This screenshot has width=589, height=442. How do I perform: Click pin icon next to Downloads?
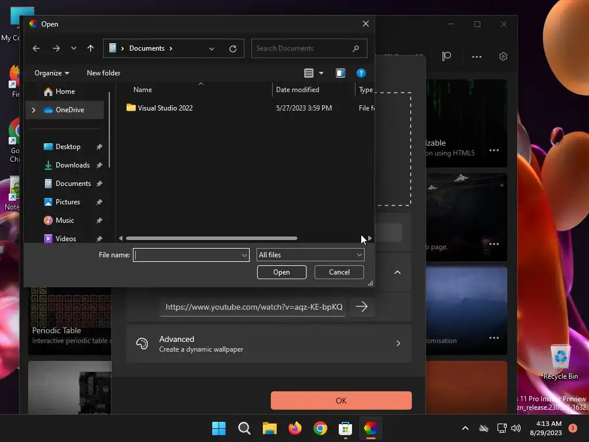click(x=99, y=165)
